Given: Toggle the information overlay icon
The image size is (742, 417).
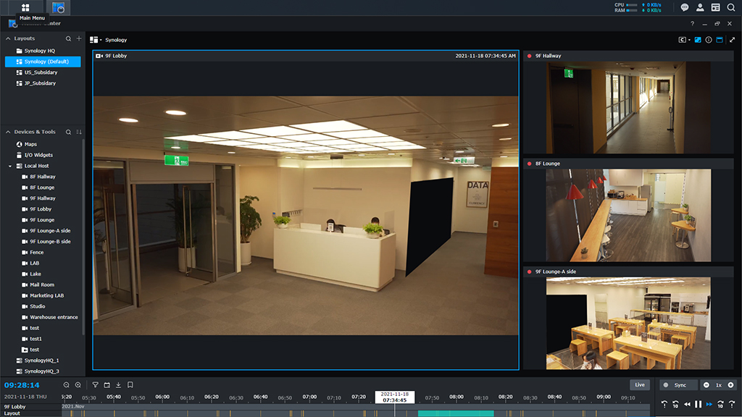Looking at the screenshot, I should [709, 40].
